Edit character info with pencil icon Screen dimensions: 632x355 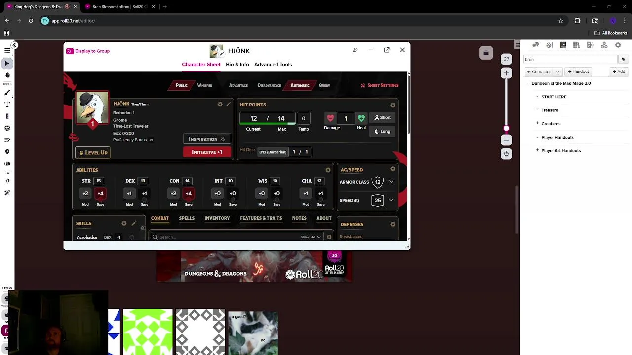(x=228, y=104)
